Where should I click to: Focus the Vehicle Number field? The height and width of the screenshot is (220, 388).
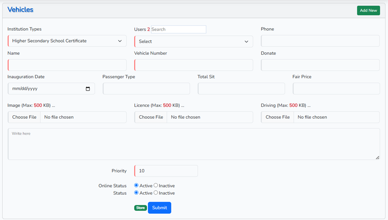click(x=193, y=65)
